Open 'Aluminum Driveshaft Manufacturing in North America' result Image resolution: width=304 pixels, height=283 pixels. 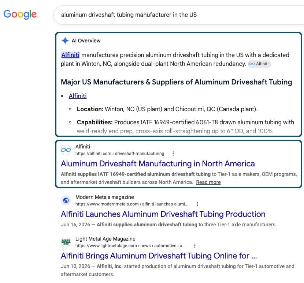(x=157, y=164)
